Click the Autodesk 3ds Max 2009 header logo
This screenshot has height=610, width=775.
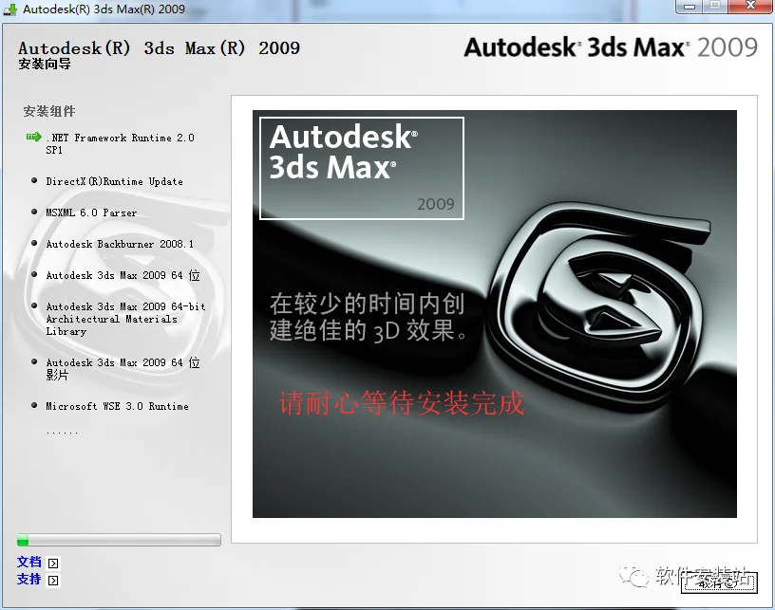pos(611,47)
